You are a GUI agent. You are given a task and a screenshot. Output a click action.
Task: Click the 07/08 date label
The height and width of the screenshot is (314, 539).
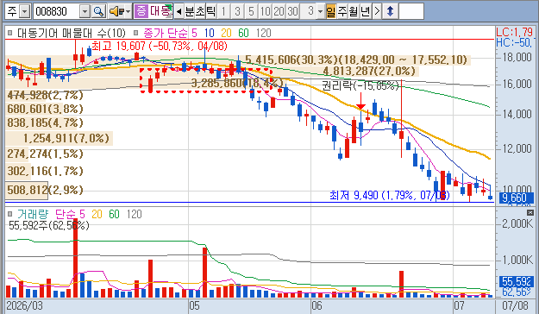515,305
